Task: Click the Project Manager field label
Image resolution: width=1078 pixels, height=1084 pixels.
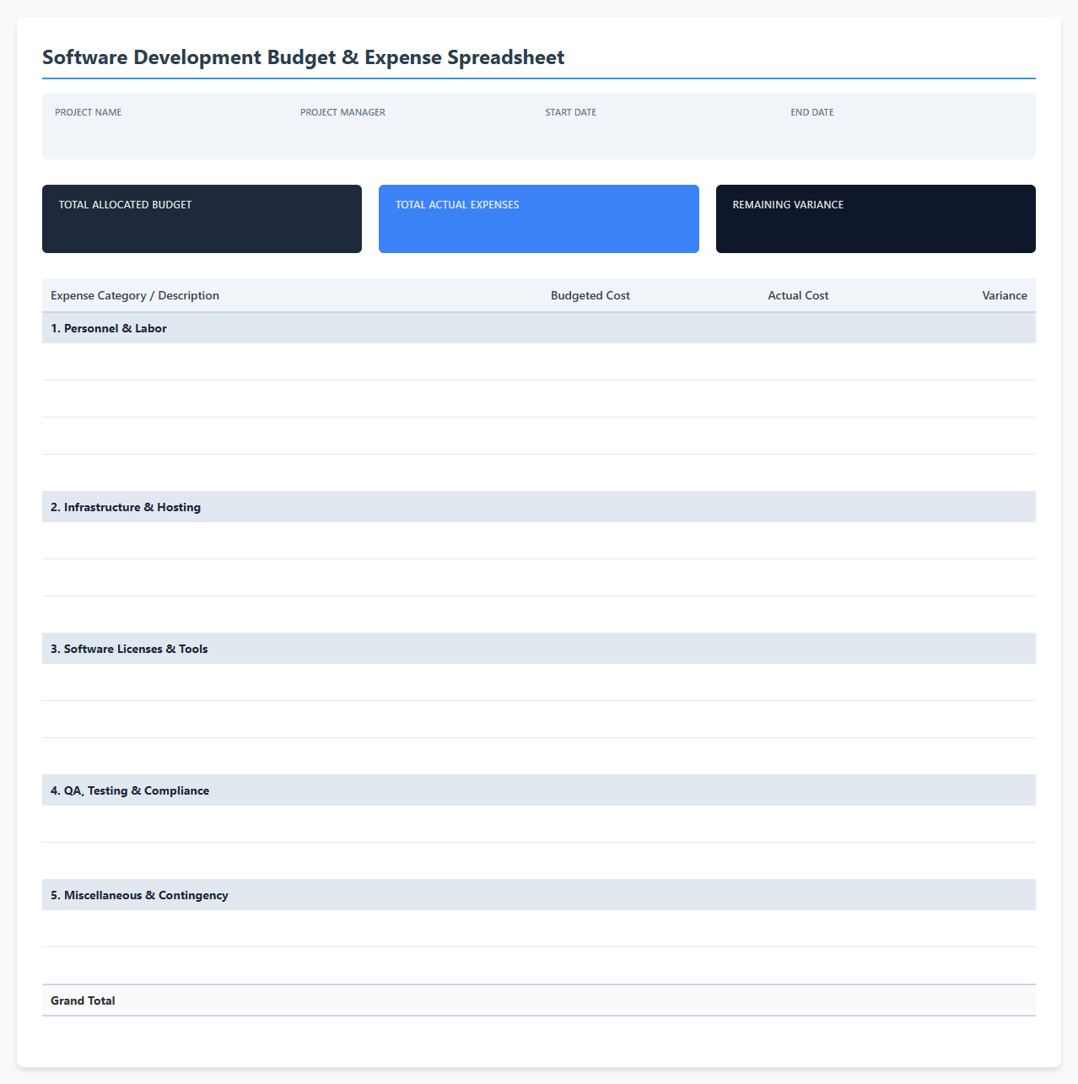Action: point(342,112)
